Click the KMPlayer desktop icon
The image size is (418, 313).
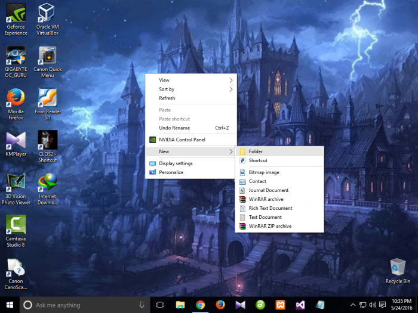tap(16, 141)
